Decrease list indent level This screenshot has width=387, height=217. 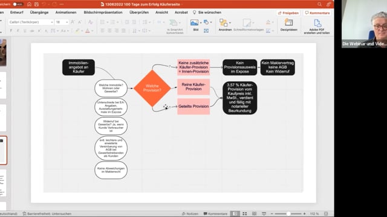tap(127, 22)
